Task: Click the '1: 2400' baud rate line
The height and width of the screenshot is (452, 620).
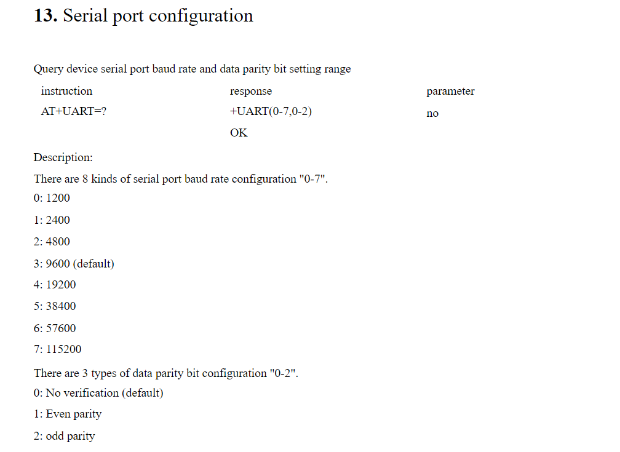Action: point(52,220)
